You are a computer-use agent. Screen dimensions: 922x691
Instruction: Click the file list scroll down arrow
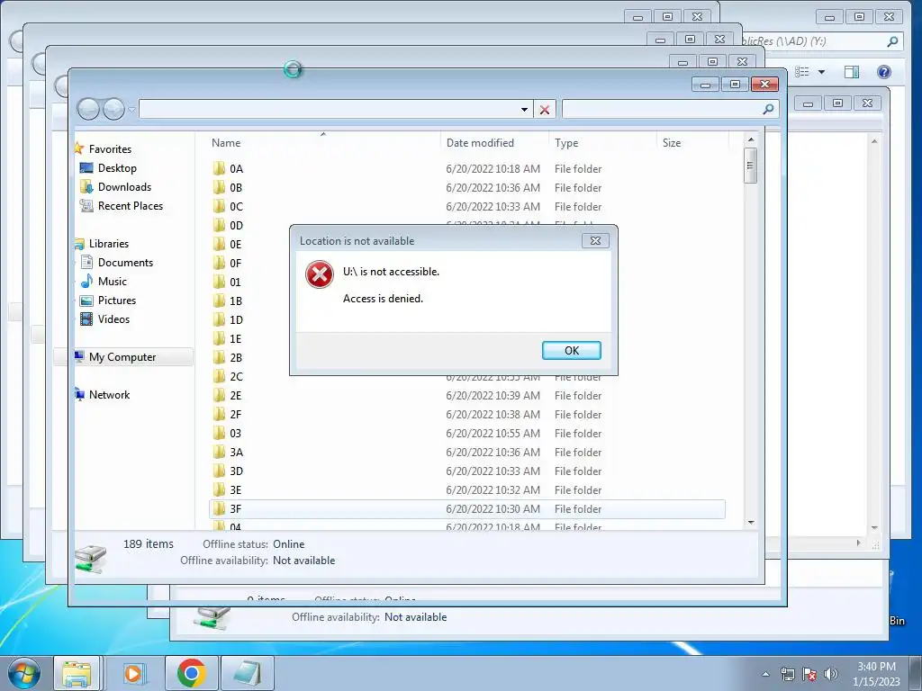pyautogui.click(x=750, y=523)
